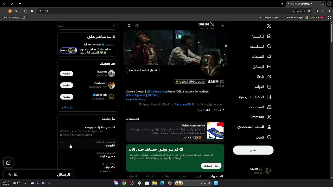Open Chrome profile avatar N
333x187 pixels.
[x=10, y=11]
